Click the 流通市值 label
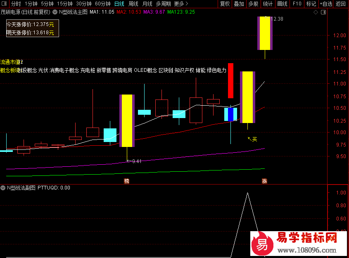Viewport: 349px width, 258px height. tap(10, 62)
